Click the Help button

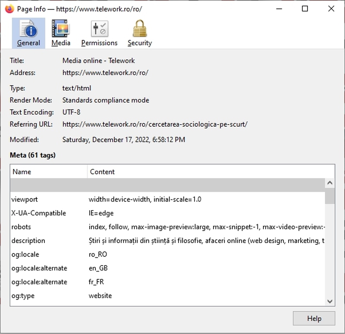[314, 318]
